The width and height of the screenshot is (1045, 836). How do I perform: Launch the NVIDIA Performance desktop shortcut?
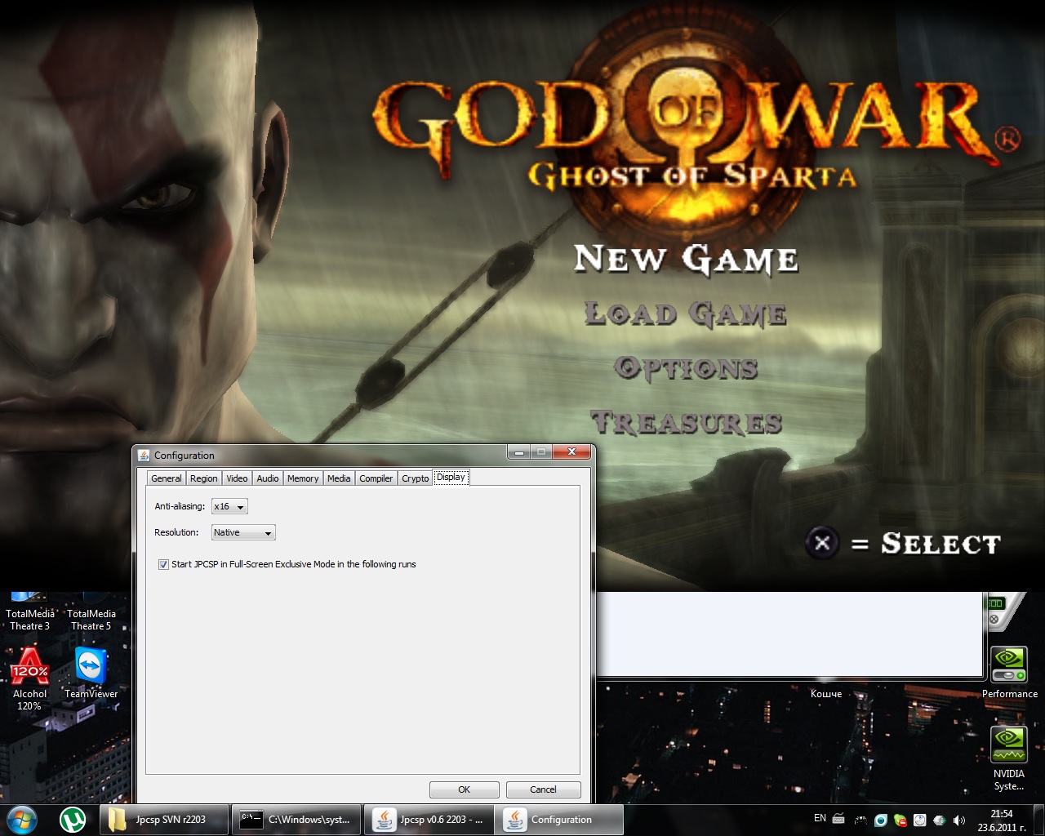click(x=1008, y=665)
